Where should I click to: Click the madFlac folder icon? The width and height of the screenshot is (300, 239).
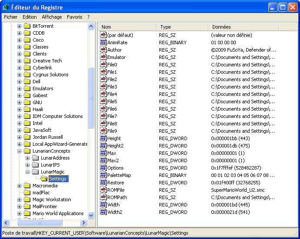click(27, 193)
